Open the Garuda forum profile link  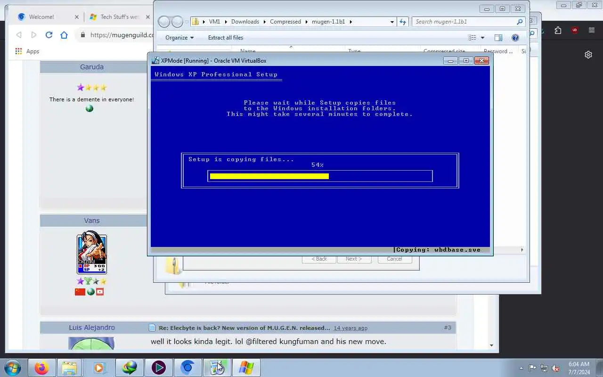(92, 67)
